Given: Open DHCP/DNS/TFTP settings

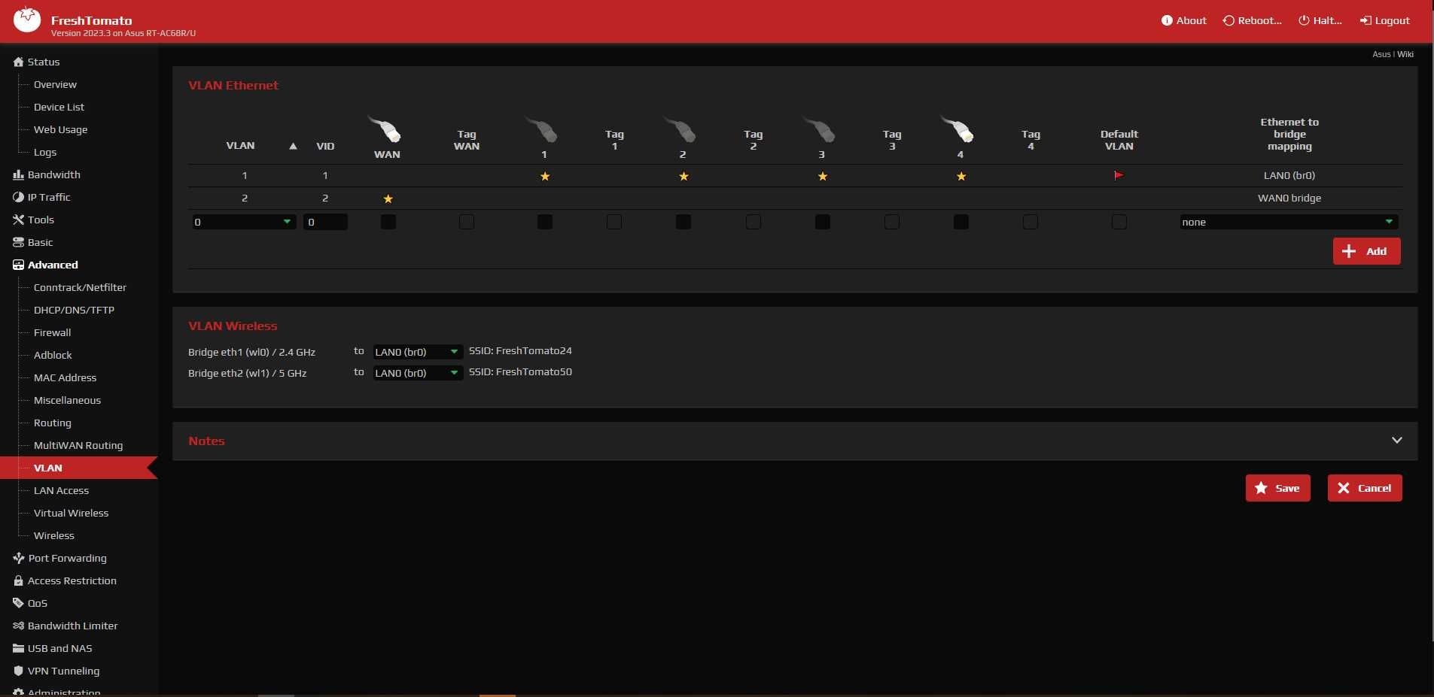Looking at the screenshot, I should tap(74, 310).
